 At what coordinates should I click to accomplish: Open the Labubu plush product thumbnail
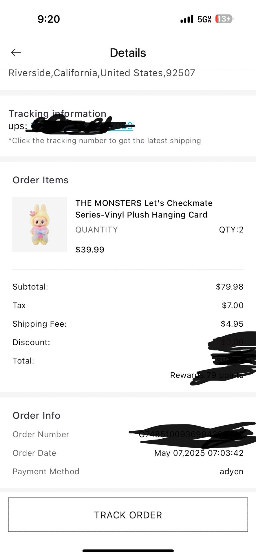coord(39,224)
